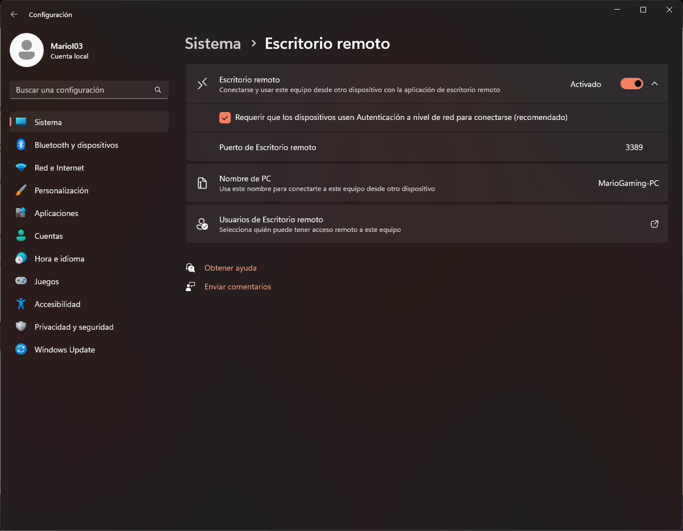Open the Privacidad y seguridad section
The image size is (683, 531).
click(x=74, y=327)
